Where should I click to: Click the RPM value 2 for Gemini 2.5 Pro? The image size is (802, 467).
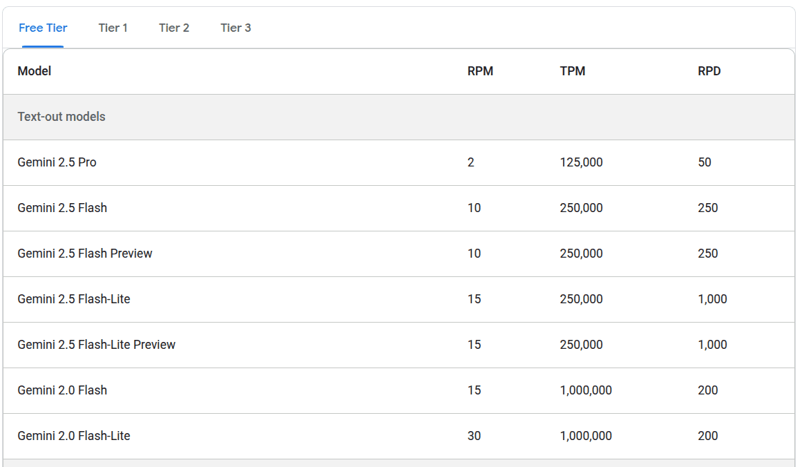471,162
